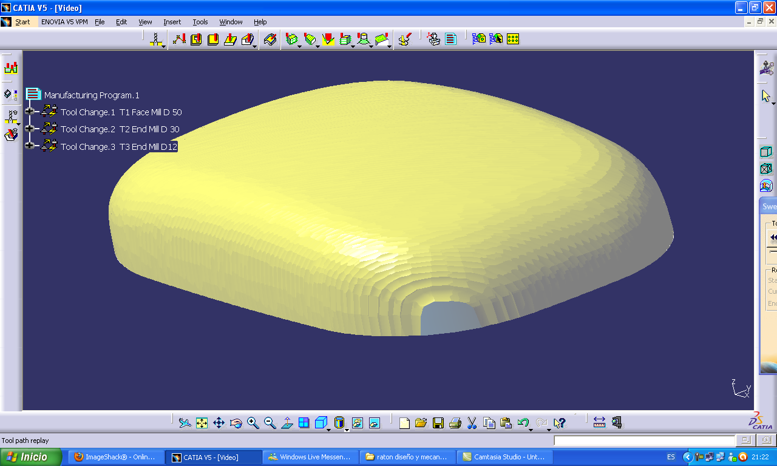Select Tool Change.2 T2 End Mill D 30
This screenshot has height=466, width=777.
coord(120,129)
